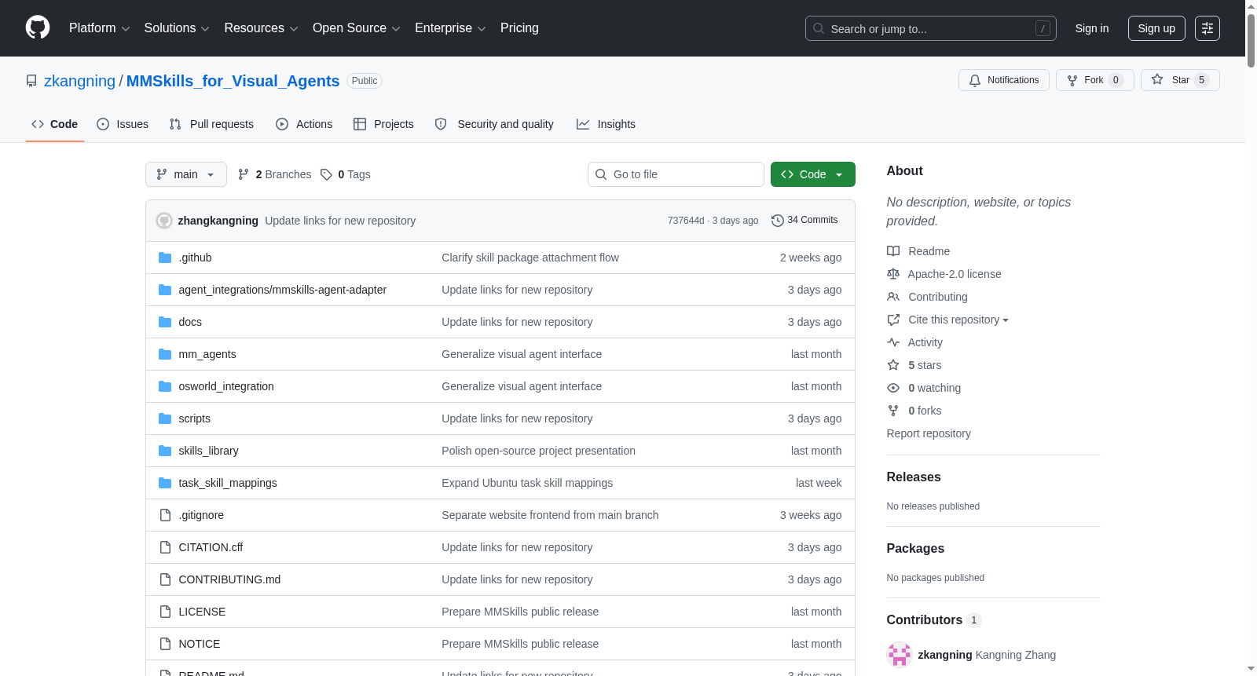This screenshot has width=1257, height=676.
Task: Open the Actions tab
Action: tap(304, 124)
